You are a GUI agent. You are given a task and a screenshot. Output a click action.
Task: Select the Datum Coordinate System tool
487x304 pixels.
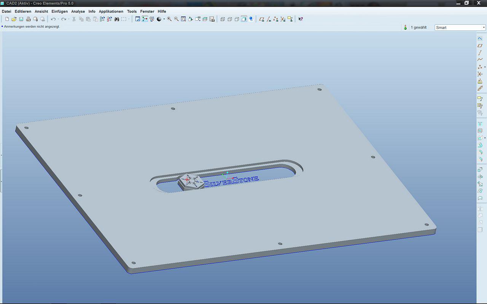coord(480,74)
